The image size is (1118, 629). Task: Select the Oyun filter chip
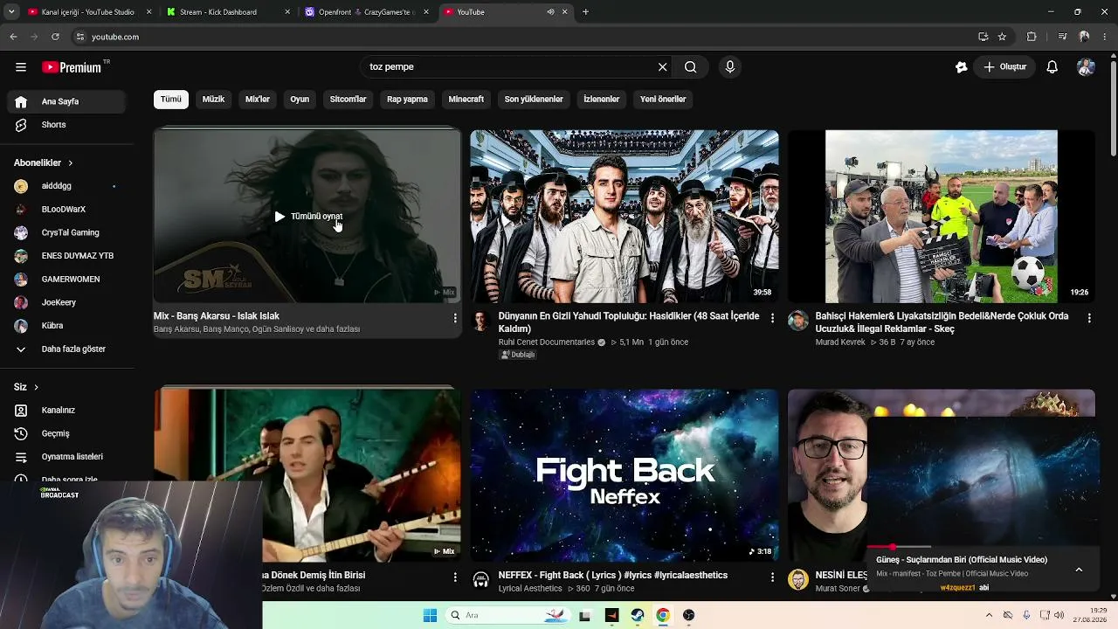click(300, 100)
